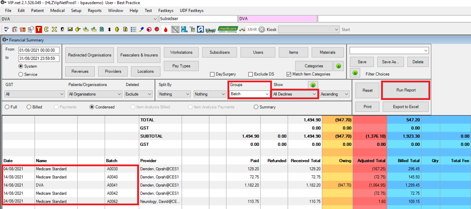Click the blue HL toolbar icon

tap(184, 29)
